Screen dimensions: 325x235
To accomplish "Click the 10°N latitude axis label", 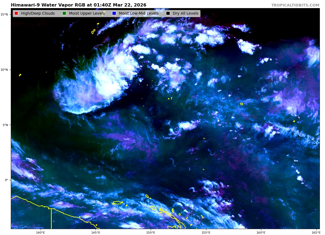I will click(x=5, y=70).
